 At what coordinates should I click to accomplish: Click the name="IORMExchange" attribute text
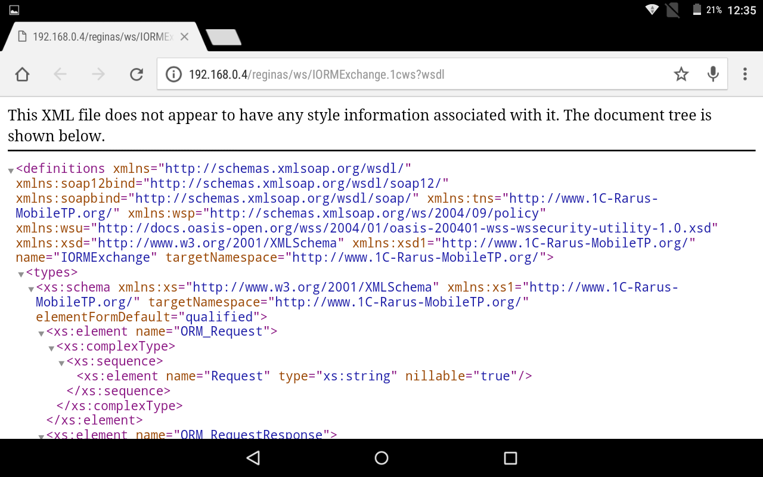86,258
